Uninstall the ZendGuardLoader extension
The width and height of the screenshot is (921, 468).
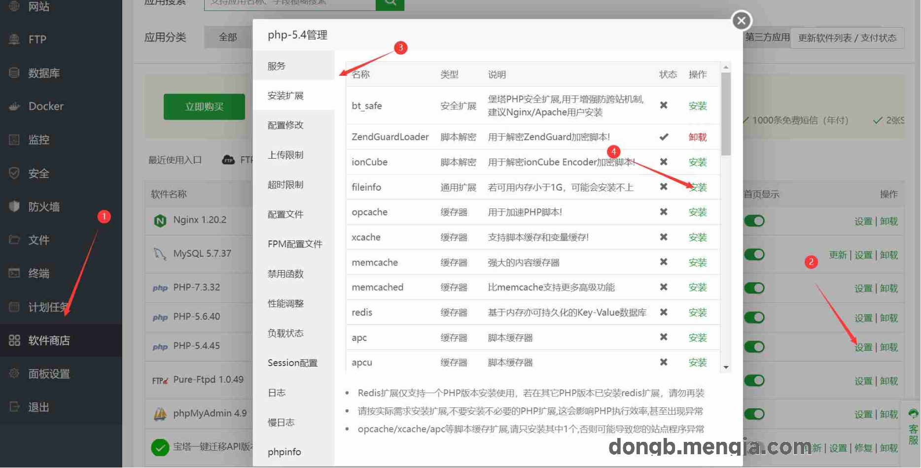point(698,137)
